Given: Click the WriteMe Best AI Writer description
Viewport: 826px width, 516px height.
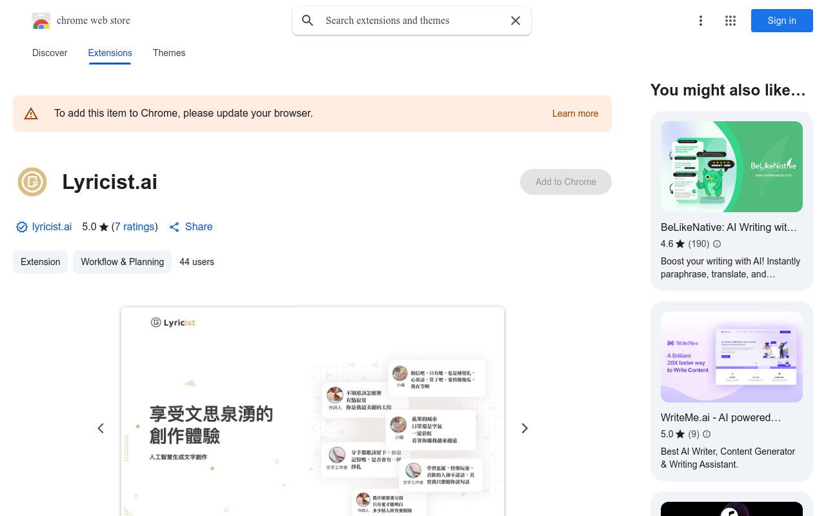Looking at the screenshot, I should 728,458.
